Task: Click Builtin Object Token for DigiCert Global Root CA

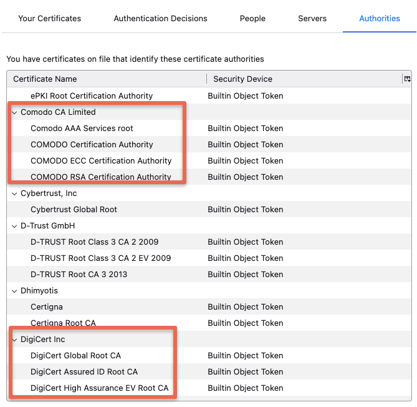Action: 245,356
